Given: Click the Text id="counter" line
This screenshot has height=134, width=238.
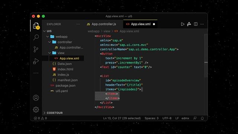Looking at the screenshot, I should point(126,67).
